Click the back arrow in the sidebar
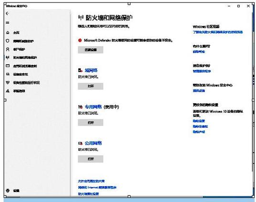Viewport: 256px width, 202px height. pos(7,13)
